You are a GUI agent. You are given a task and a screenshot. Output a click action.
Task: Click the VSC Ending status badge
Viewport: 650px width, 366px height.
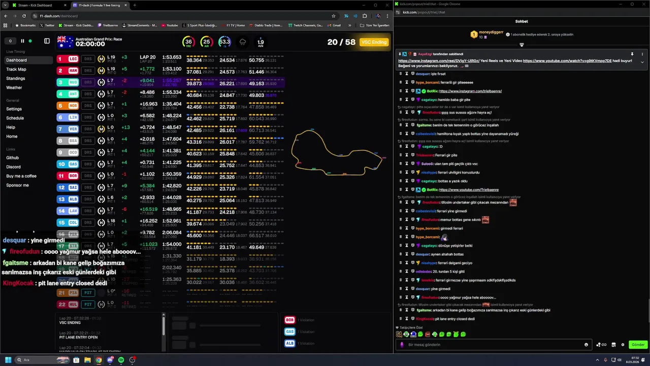coord(374,42)
